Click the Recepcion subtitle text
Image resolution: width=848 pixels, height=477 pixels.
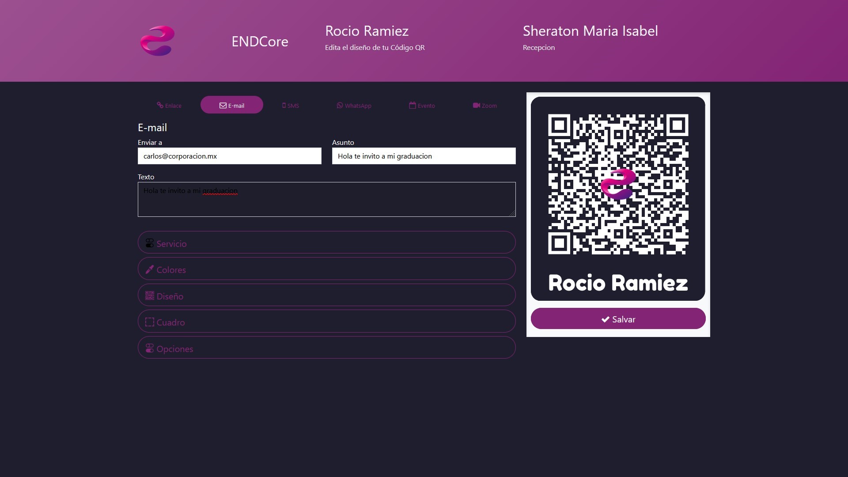539,48
